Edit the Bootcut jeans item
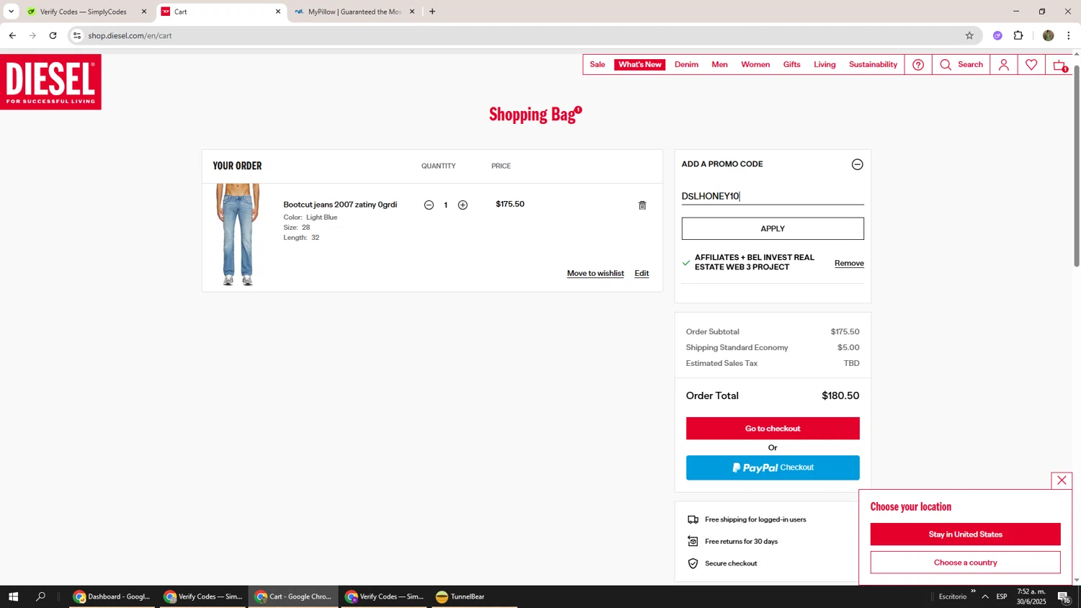The width and height of the screenshot is (1081, 608). tap(641, 273)
